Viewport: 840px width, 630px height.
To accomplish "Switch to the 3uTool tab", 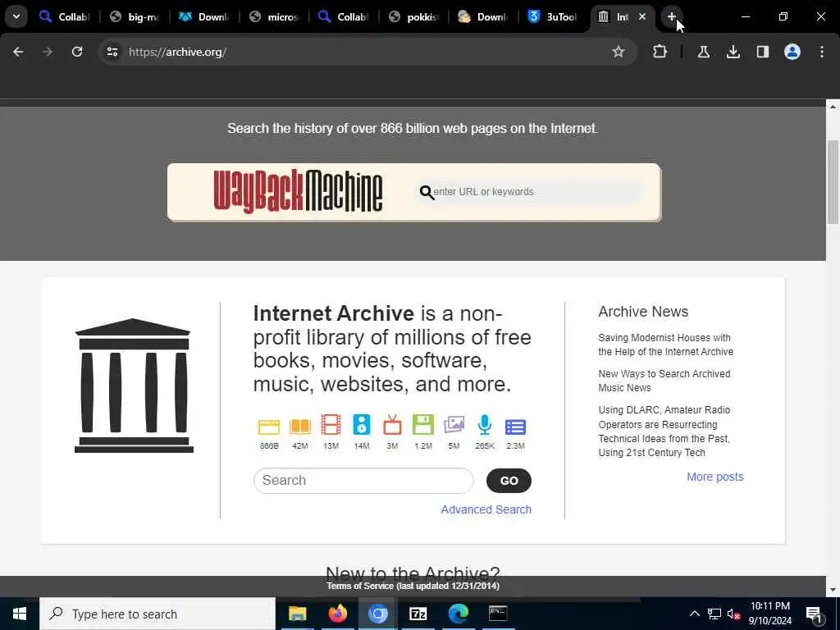I will (553, 16).
